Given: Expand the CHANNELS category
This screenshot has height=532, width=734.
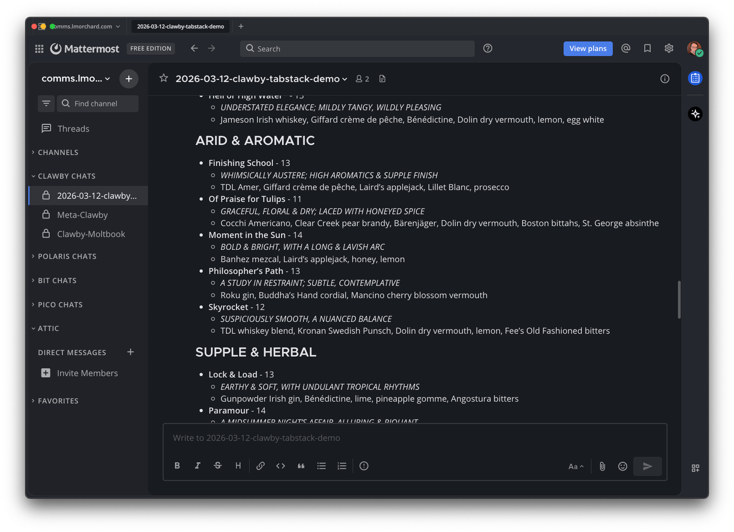Looking at the screenshot, I should tap(58, 153).
